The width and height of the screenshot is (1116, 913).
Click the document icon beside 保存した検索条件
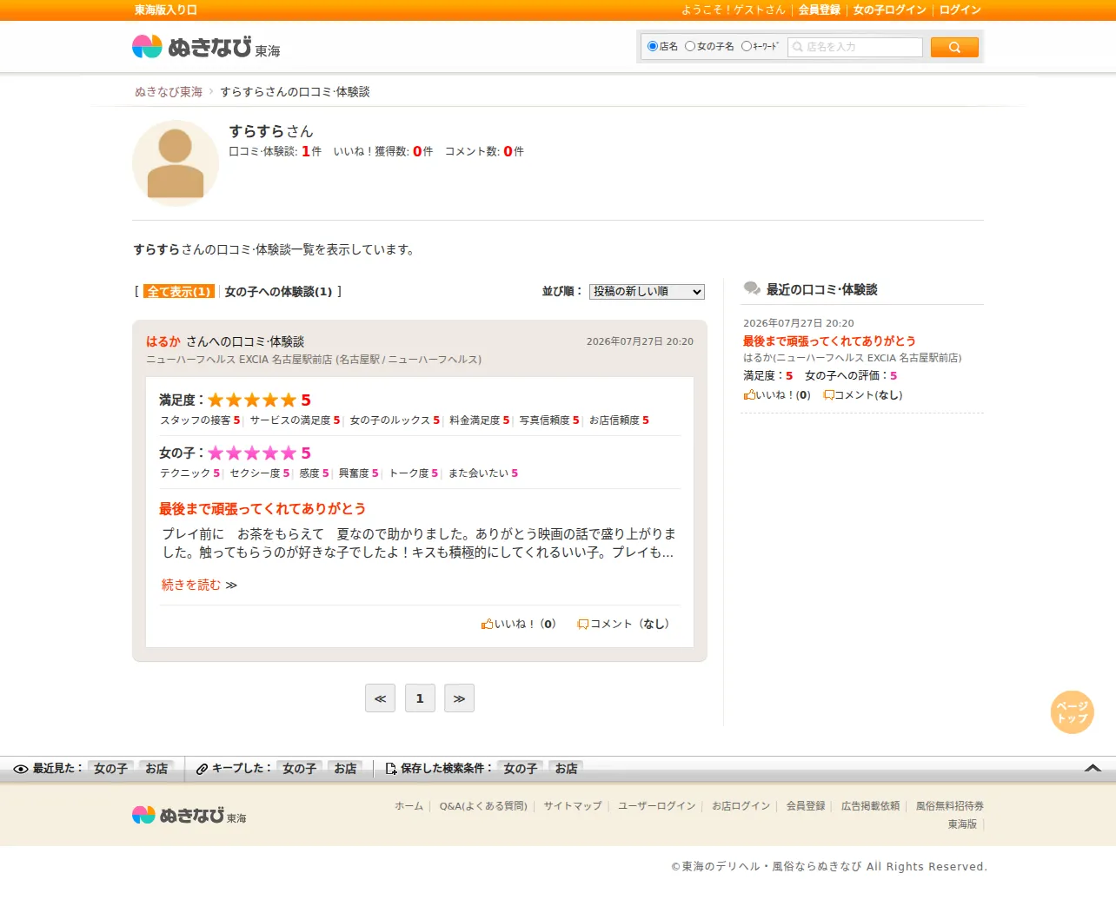391,769
